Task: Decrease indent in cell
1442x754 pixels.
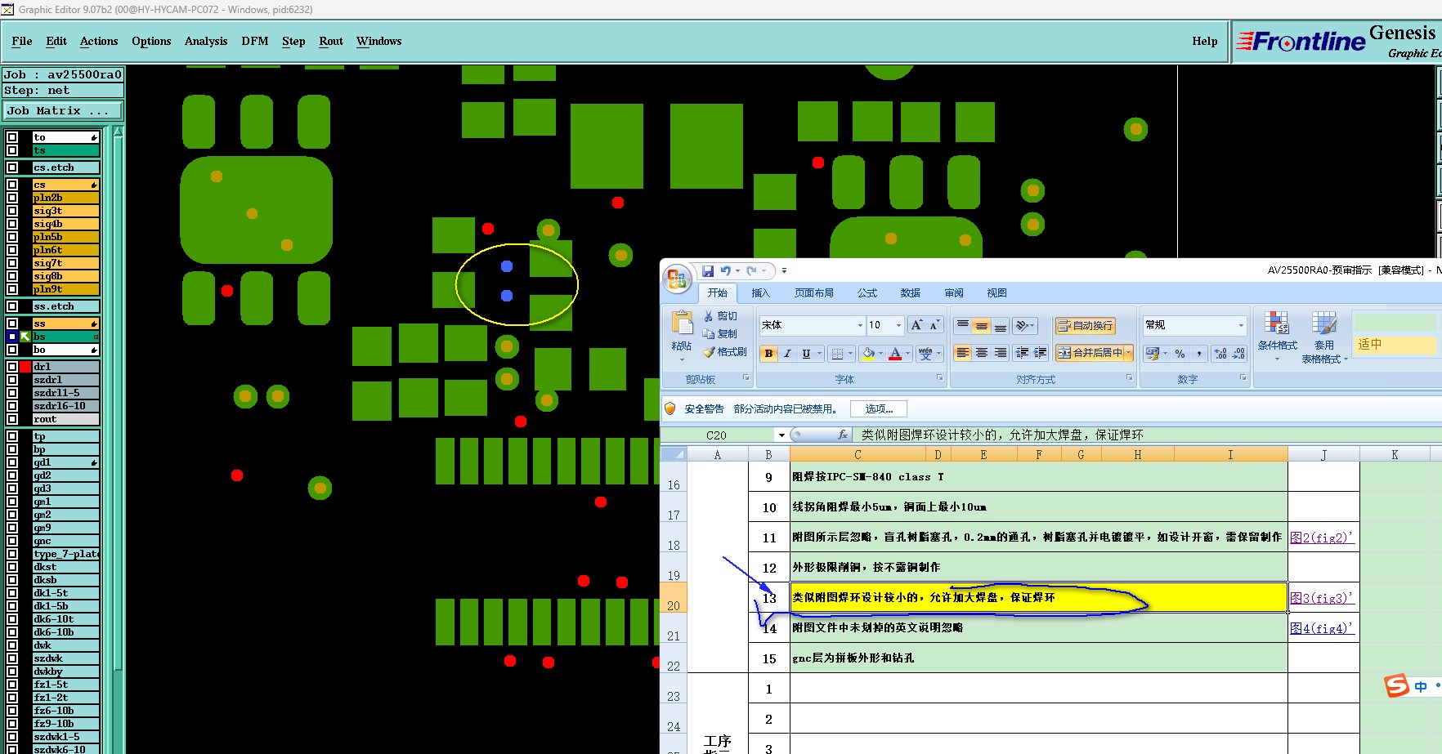Action: (x=1022, y=353)
